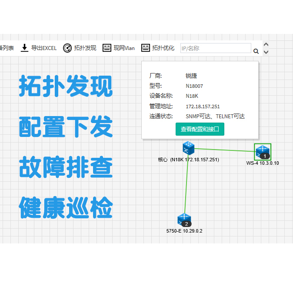The width and height of the screenshot is (293, 293).
Task: Click the 拓扑发现 toolbar label
Action: (85, 48)
